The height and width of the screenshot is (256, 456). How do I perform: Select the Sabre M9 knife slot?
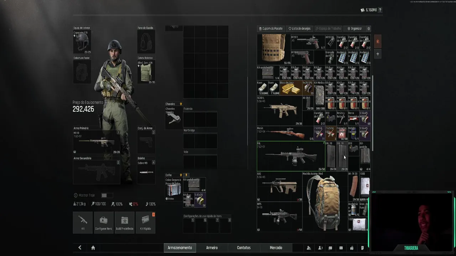pyautogui.click(x=146, y=172)
